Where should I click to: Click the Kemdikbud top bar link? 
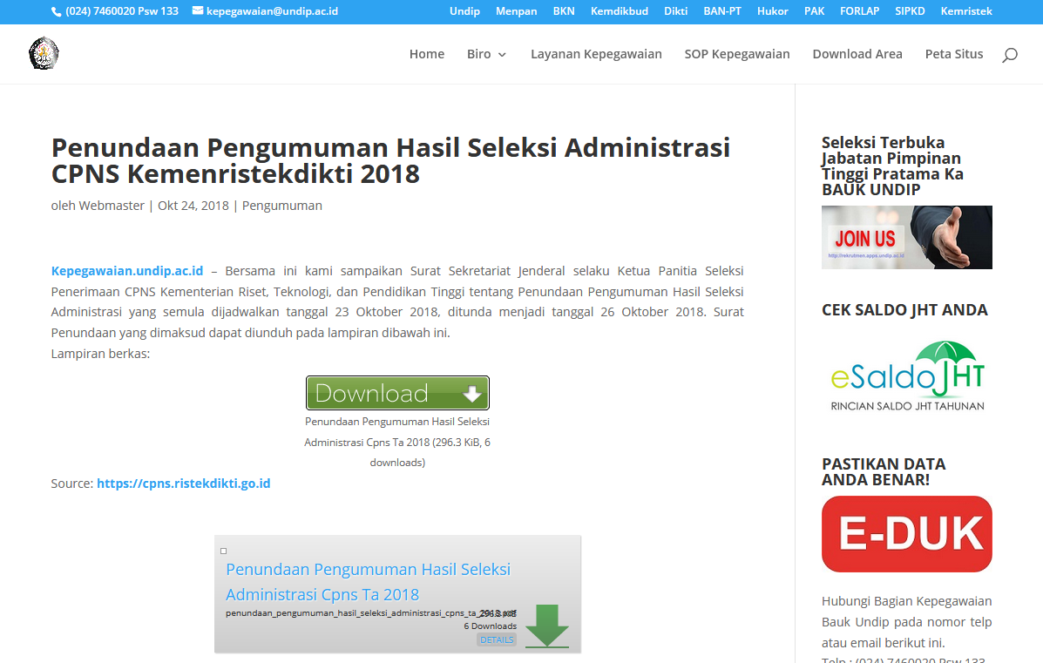620,11
